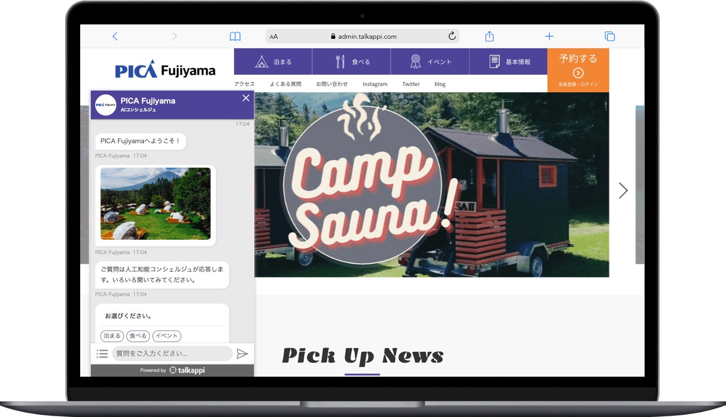Open the アクセス link
726x417 pixels.
tap(244, 84)
